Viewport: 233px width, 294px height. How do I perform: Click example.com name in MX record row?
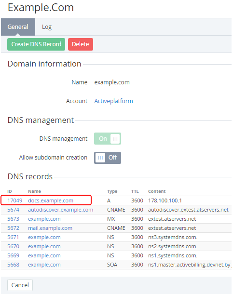44,219
